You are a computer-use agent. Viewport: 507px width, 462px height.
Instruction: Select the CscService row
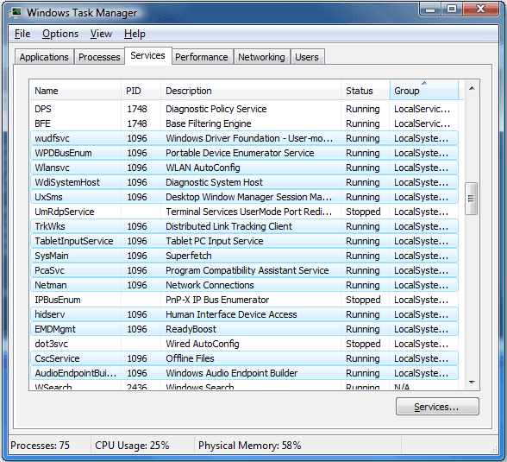coord(245,358)
